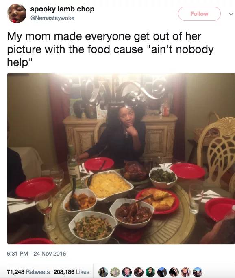View the 208,186 Likes list
This screenshot has height=278, width=235.
click(x=72, y=272)
